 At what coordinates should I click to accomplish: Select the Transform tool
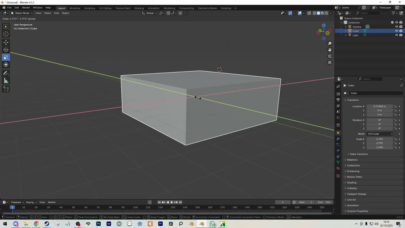pos(6,65)
